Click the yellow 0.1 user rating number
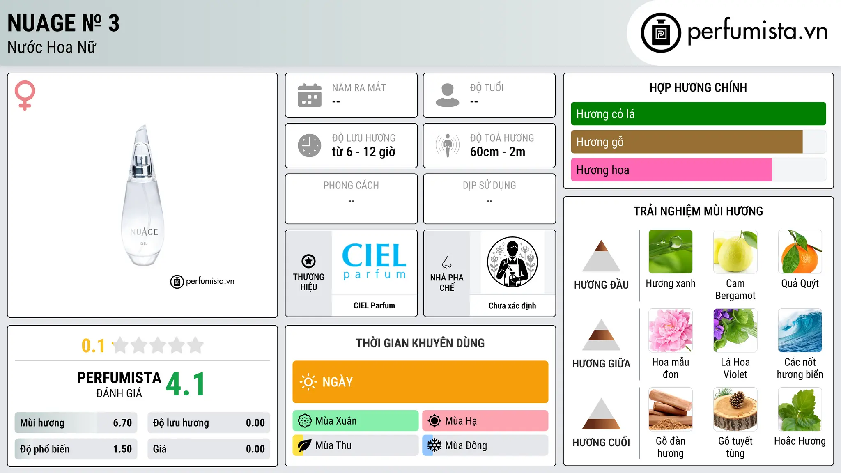The height and width of the screenshot is (473, 841). (x=93, y=346)
